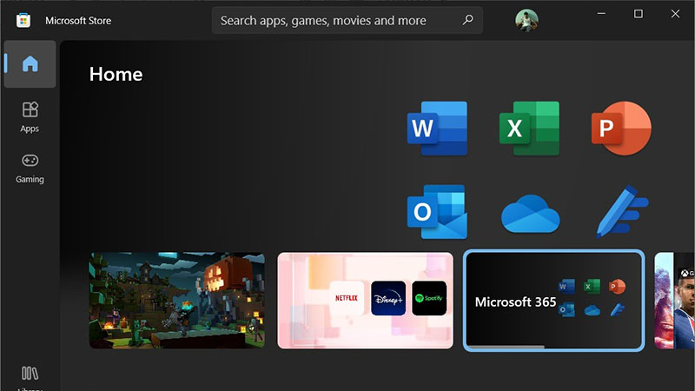Click the small PowerPoint icon in Microsoft 365 card
The image size is (695, 391).
pos(617,287)
